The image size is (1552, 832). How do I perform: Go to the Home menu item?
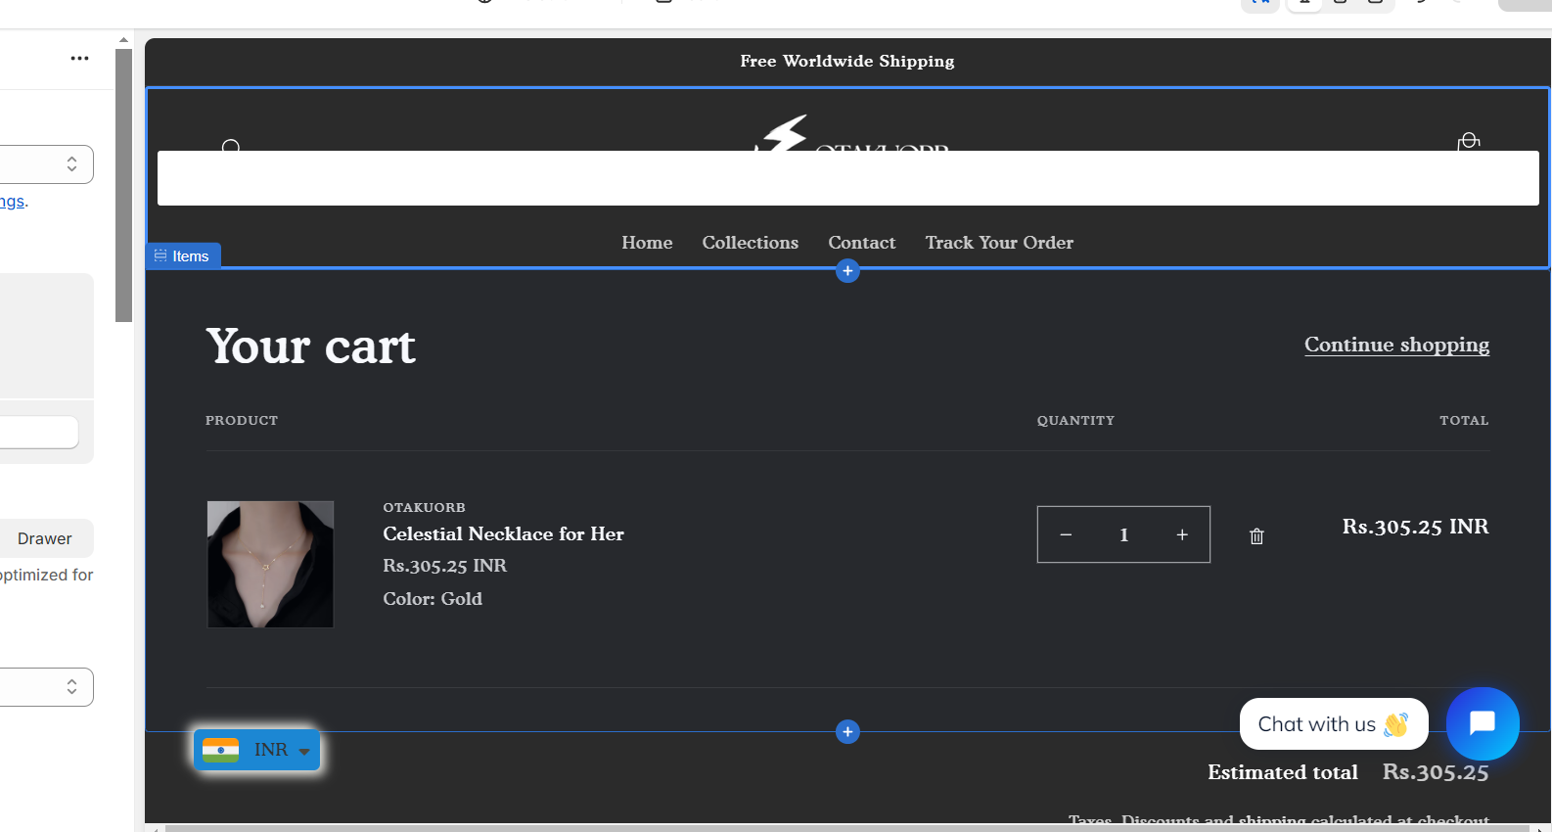coord(647,243)
